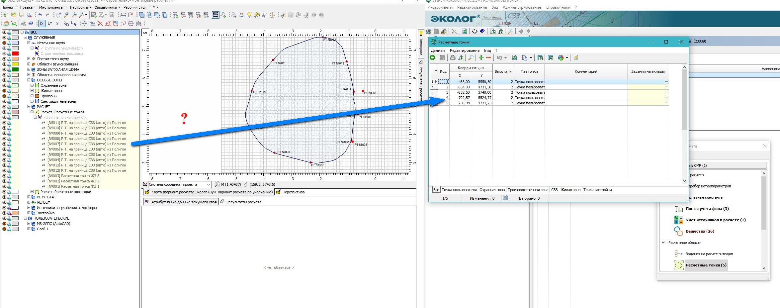Toggle visibility eye for ЗОНЫ ЗАТУХАНИЯ ШУМА layer

click(4, 69)
